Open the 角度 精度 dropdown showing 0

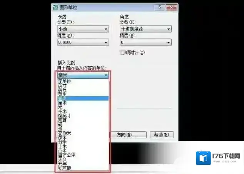click(145, 42)
